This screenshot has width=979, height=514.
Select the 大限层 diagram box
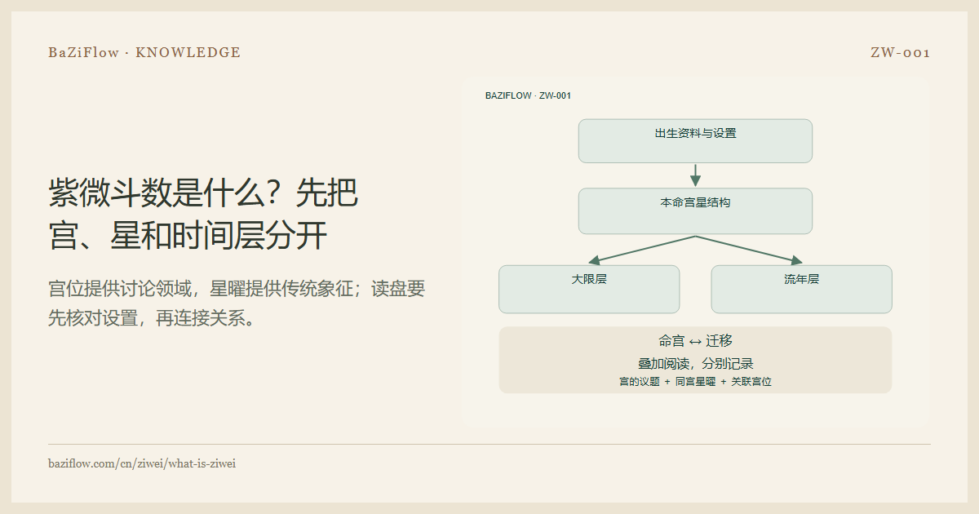(x=589, y=289)
